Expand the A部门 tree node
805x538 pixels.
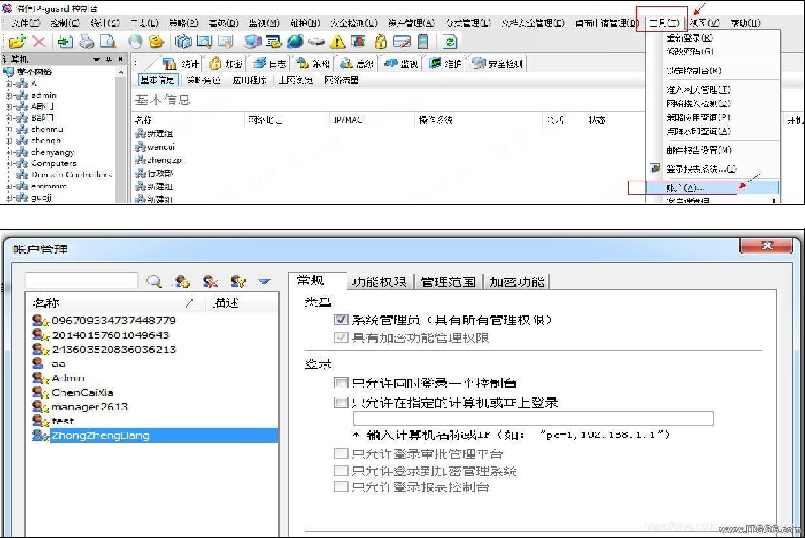tap(9, 106)
